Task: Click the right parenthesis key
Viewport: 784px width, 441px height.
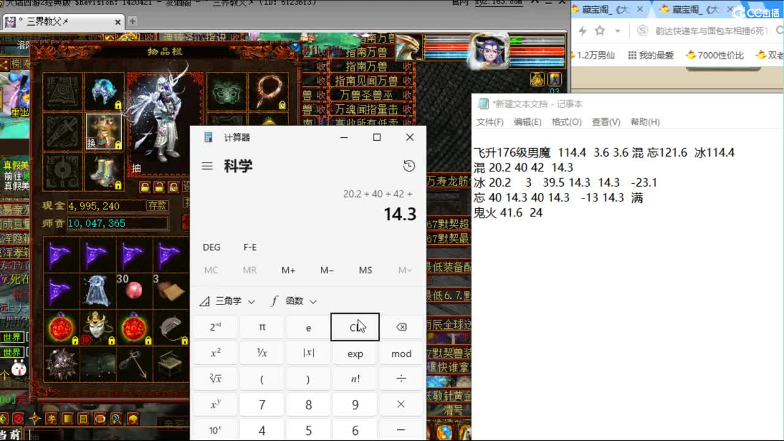Action: [309, 379]
